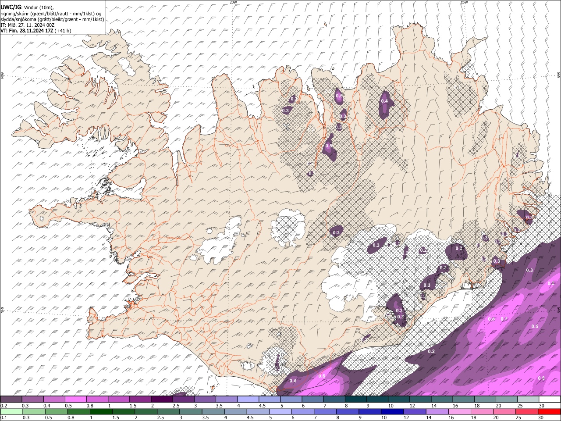This screenshot has width=561, height=421.
Task: Click the "slydda/snjókoma" description line
Action: coord(52,19)
